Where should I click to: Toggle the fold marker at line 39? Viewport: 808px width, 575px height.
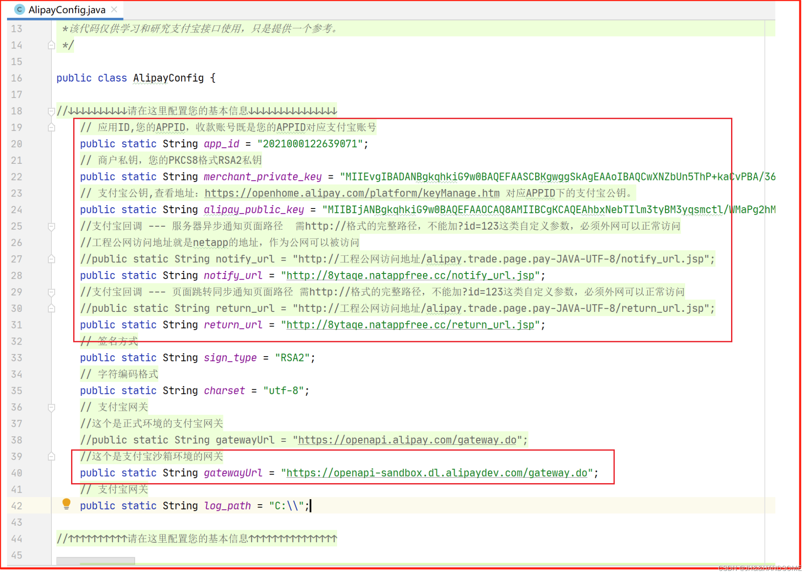(51, 457)
